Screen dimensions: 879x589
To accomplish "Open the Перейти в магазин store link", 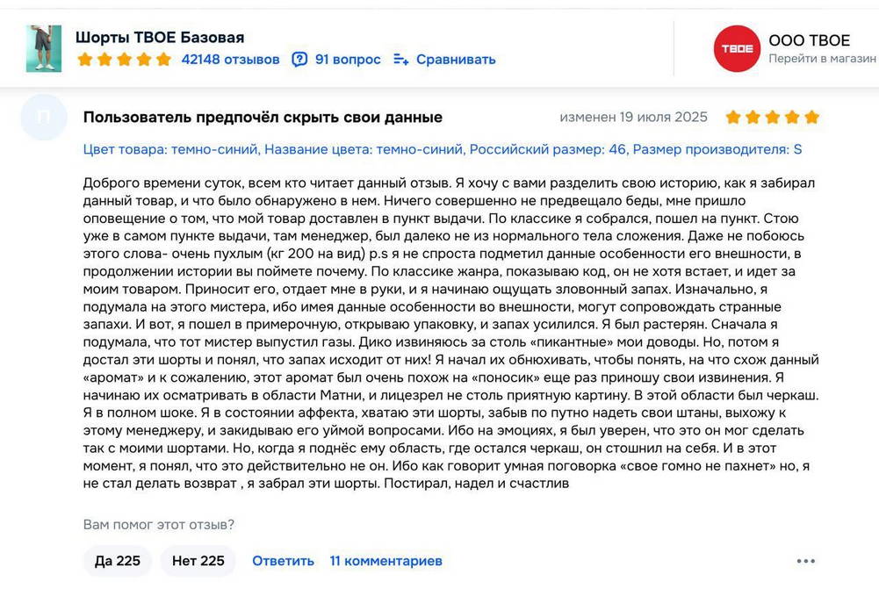I will tap(822, 58).
